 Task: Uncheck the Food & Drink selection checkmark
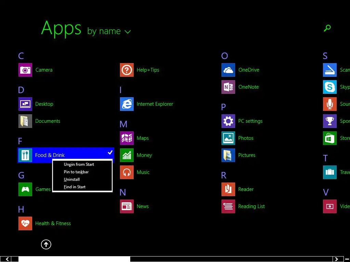pyautogui.click(x=110, y=152)
